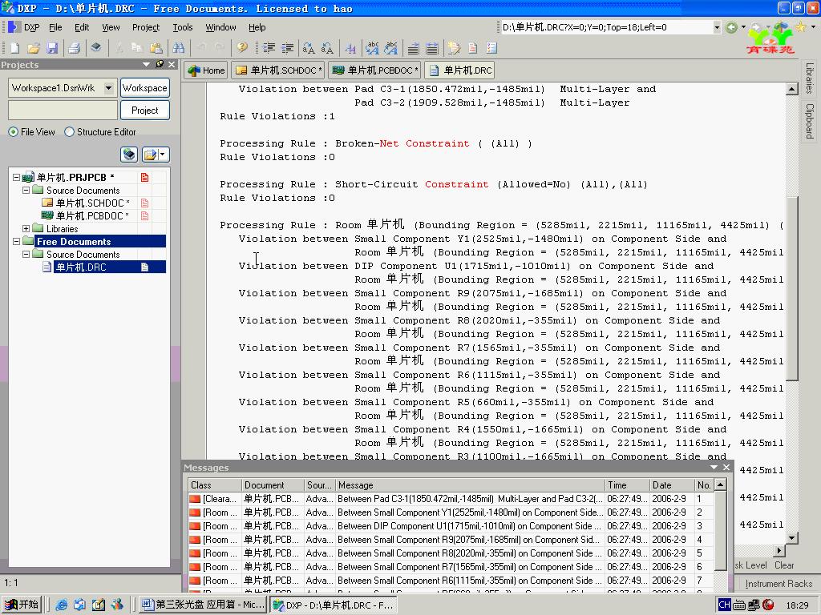Image resolution: width=821 pixels, height=615 pixels.
Task: Select the Structure Editor radio button
Action: tap(69, 132)
